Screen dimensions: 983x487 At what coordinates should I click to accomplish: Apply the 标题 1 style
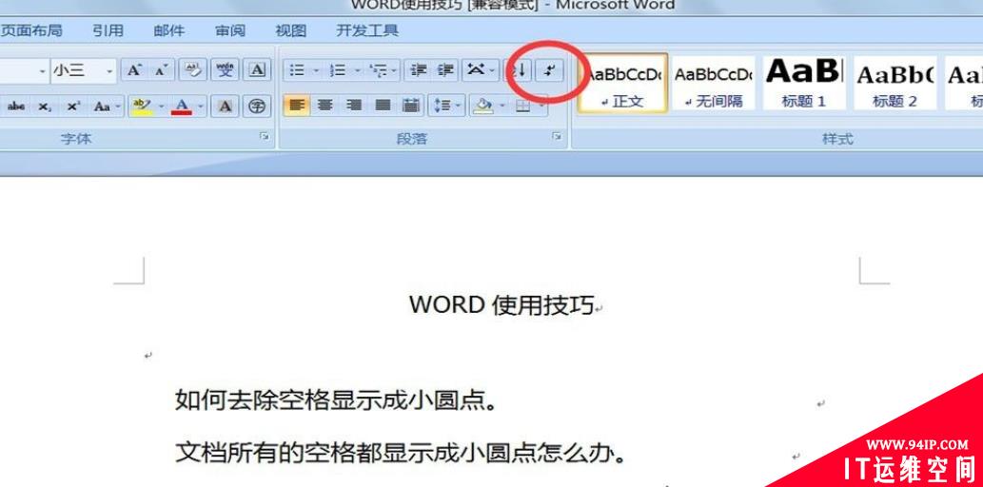click(x=804, y=83)
